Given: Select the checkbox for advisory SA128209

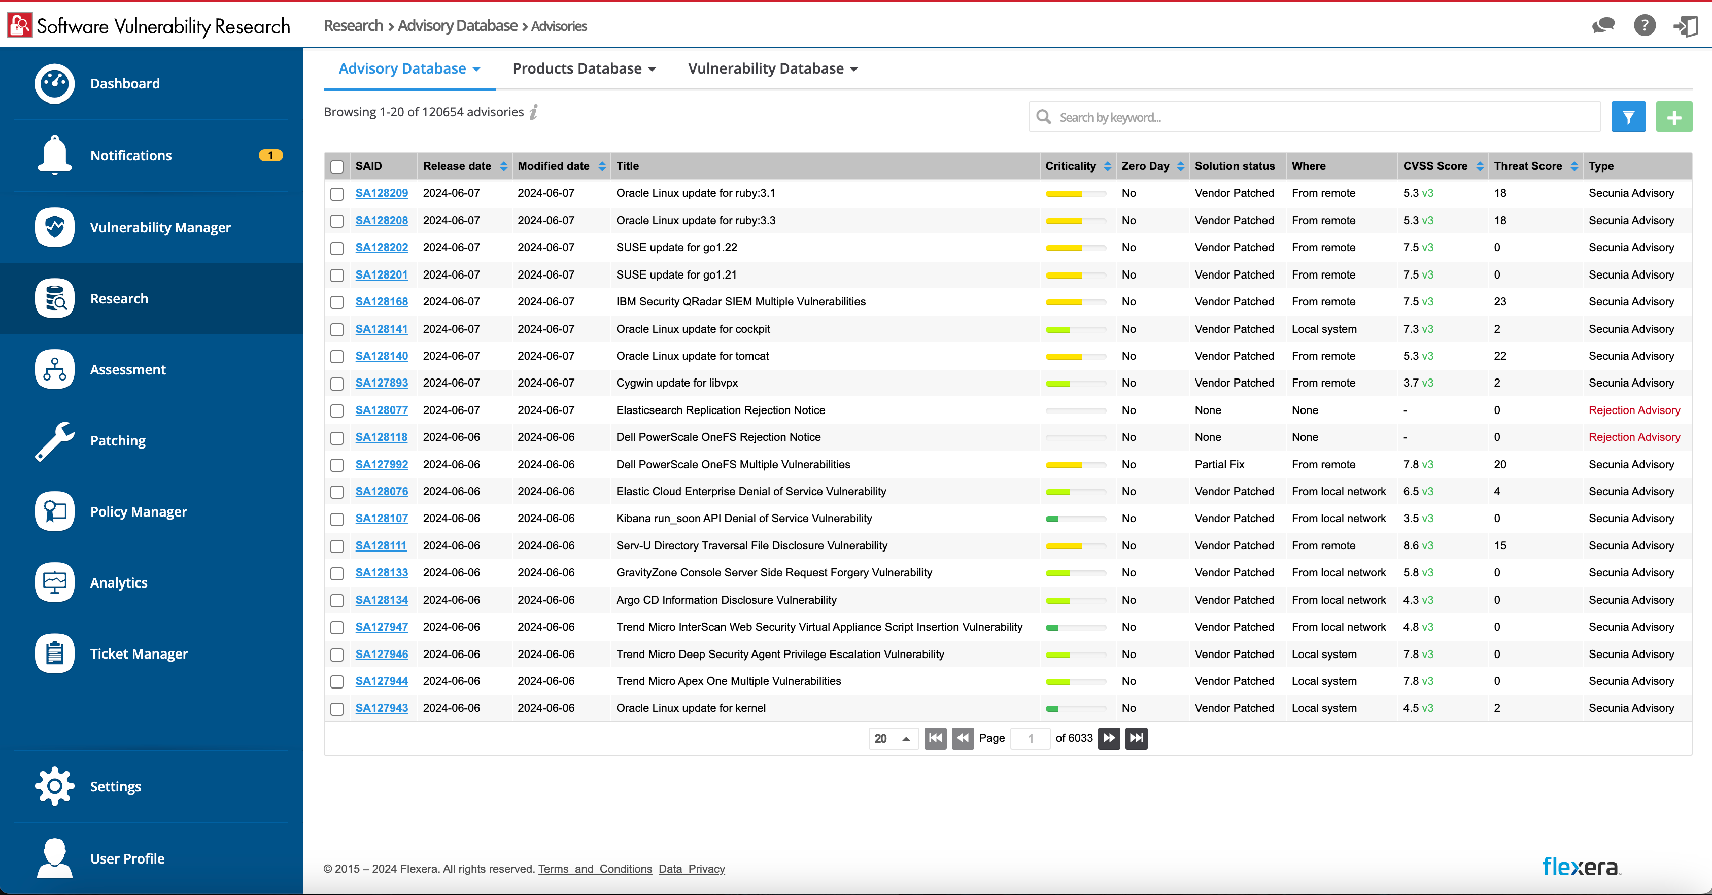Looking at the screenshot, I should tap(337, 193).
